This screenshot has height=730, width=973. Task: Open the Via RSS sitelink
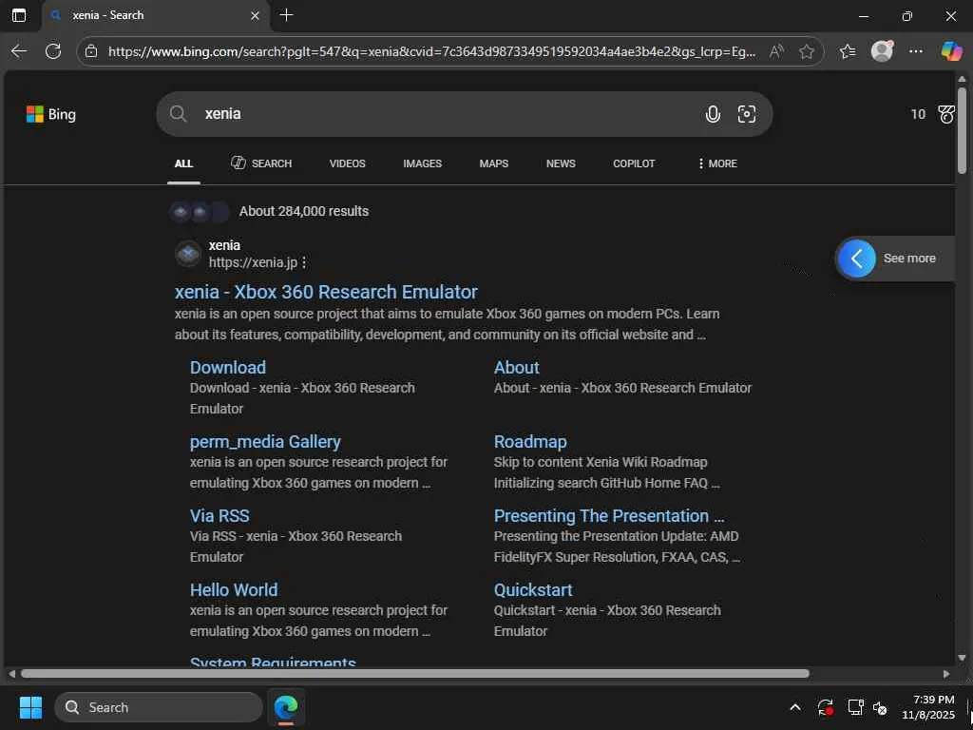[219, 516]
